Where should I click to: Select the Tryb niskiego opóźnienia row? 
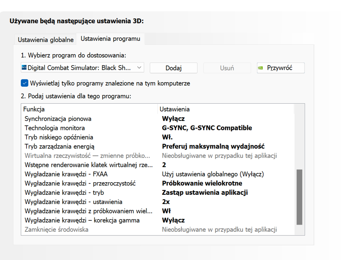click(158, 137)
